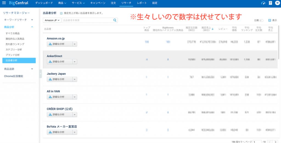Go to next page arrow
The image size is (281, 143).
point(276,142)
